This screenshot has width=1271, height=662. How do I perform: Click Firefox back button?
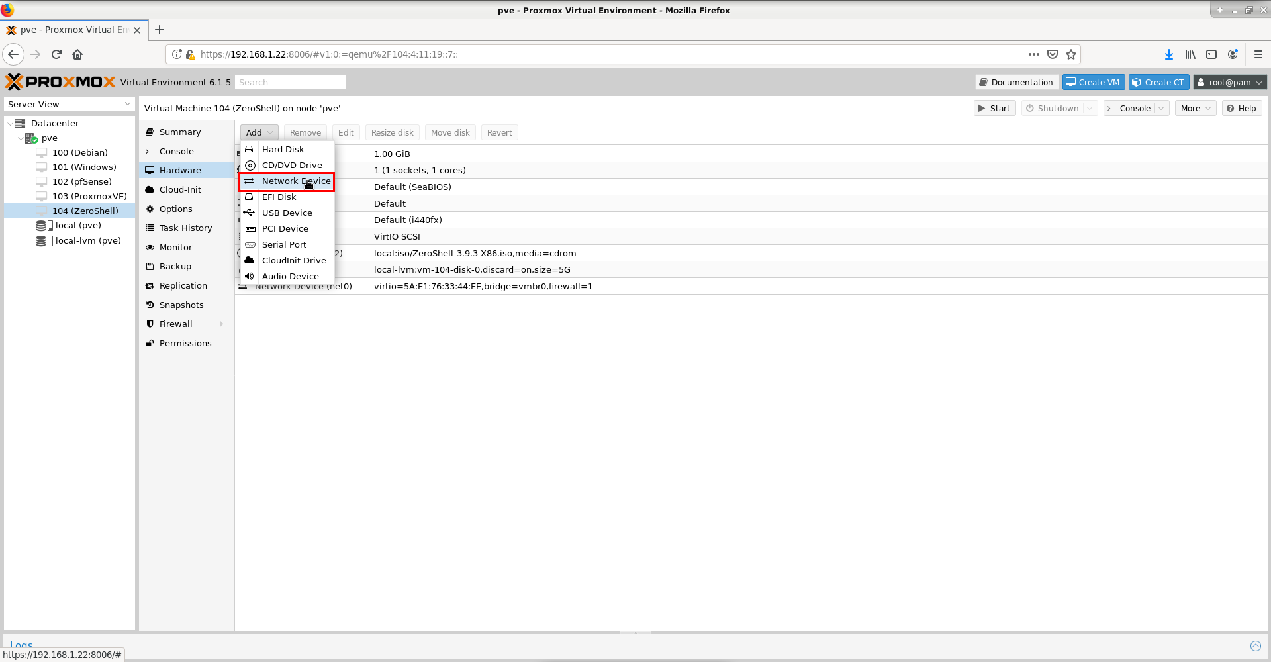(x=13, y=54)
